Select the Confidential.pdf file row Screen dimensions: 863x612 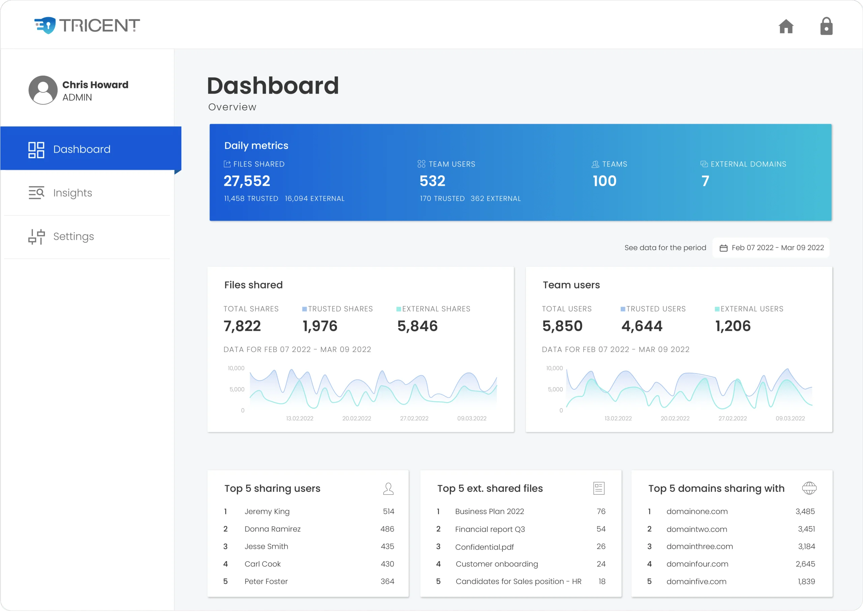pos(521,547)
